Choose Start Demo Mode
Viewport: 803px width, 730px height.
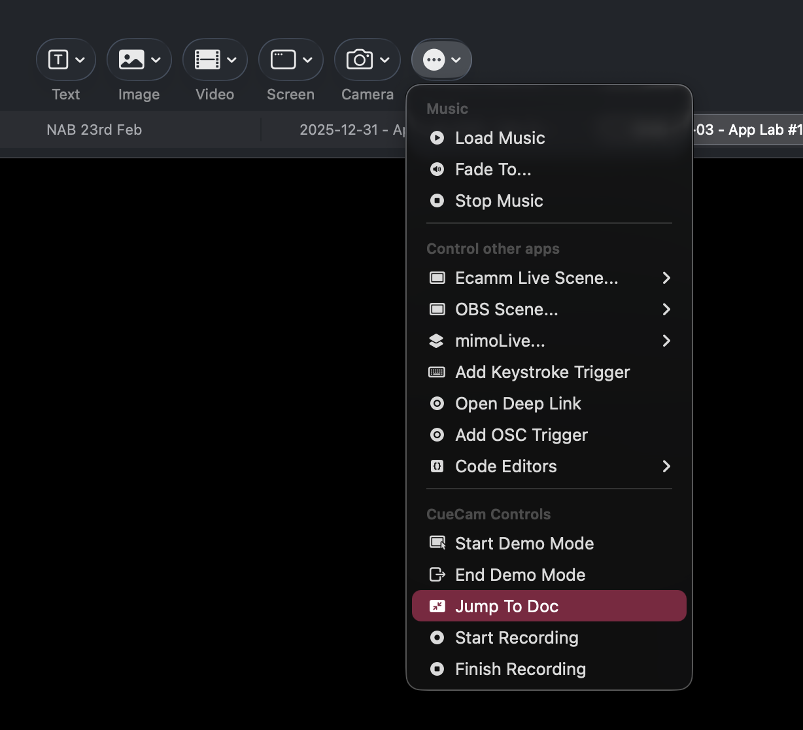[524, 544]
